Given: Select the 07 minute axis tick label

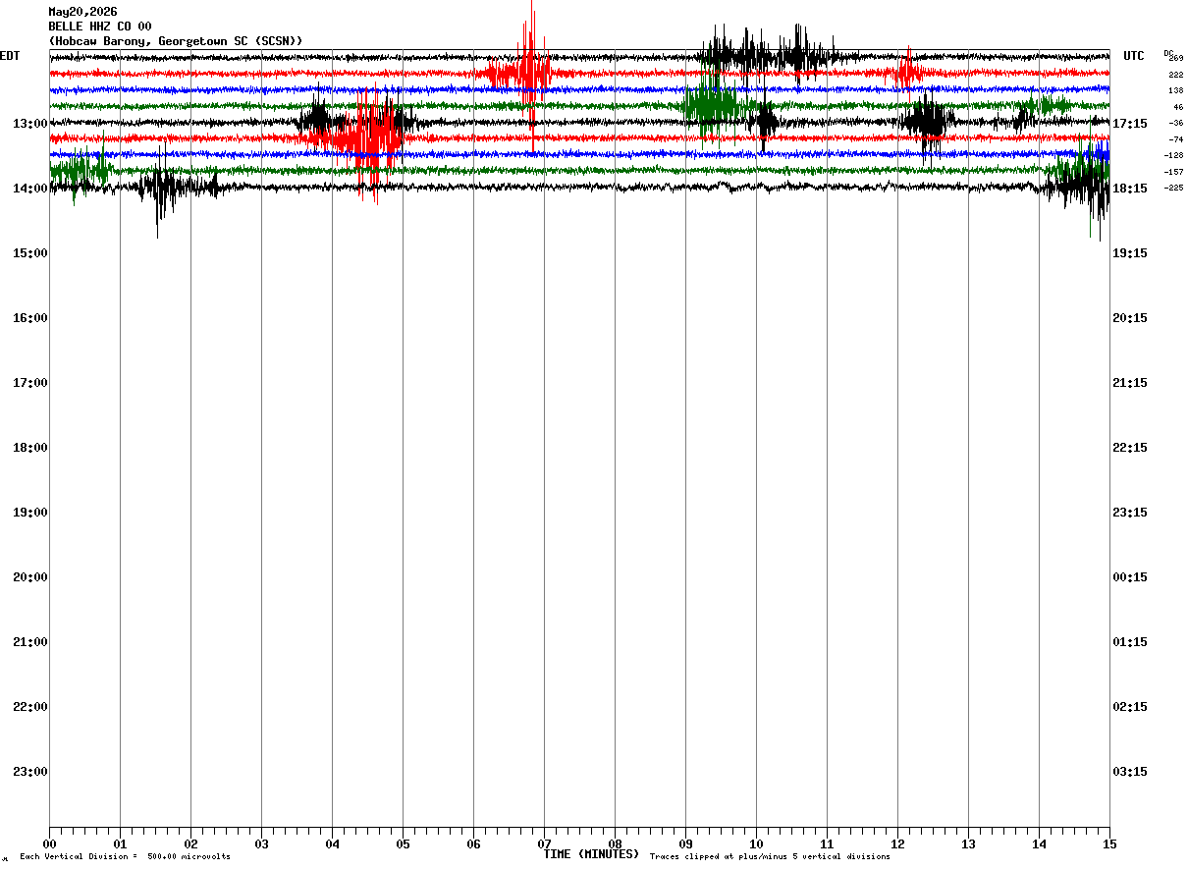Looking at the screenshot, I should point(544,843).
